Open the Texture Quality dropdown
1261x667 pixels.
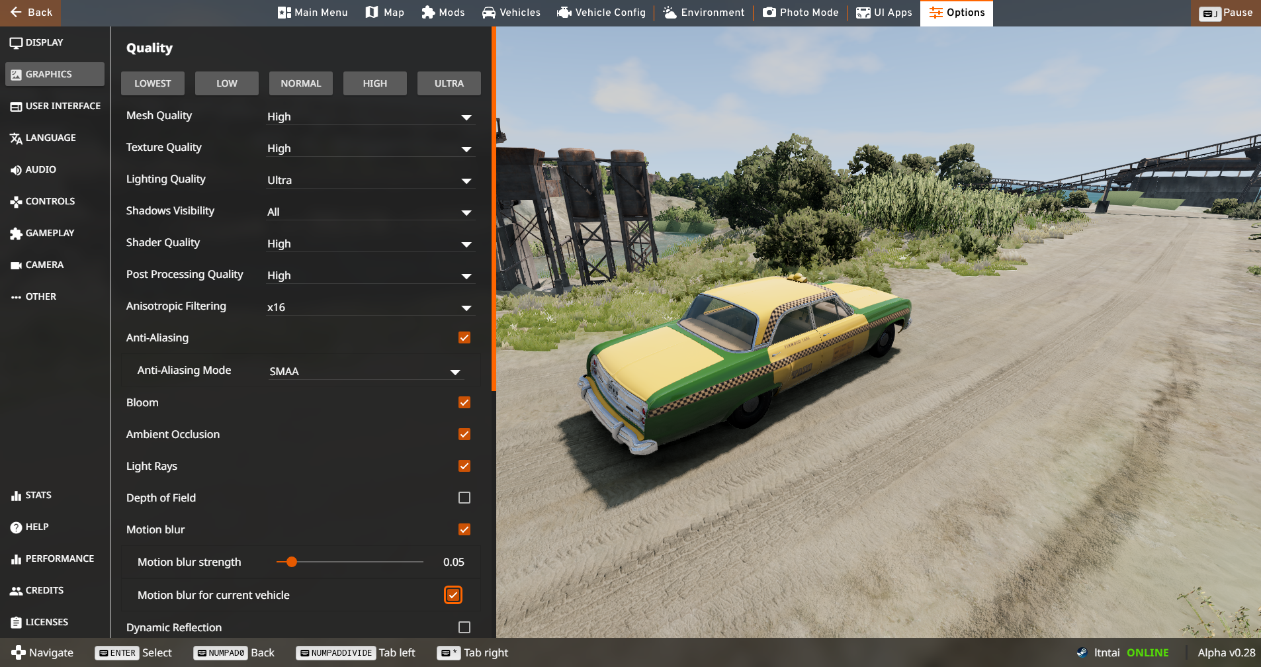370,148
